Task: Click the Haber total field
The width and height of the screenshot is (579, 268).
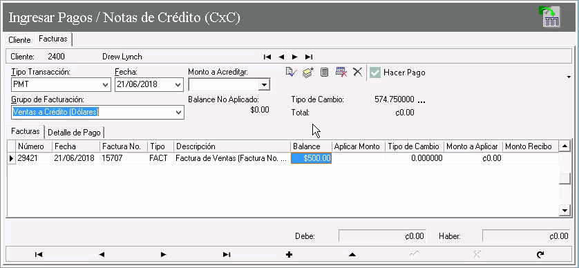Action: [527, 236]
